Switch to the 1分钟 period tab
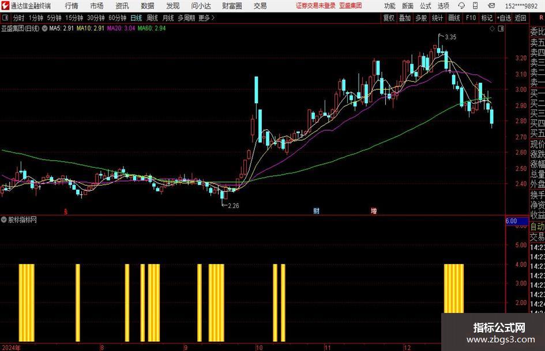Screen dimensions: 545x351 pyautogui.click(x=36, y=18)
